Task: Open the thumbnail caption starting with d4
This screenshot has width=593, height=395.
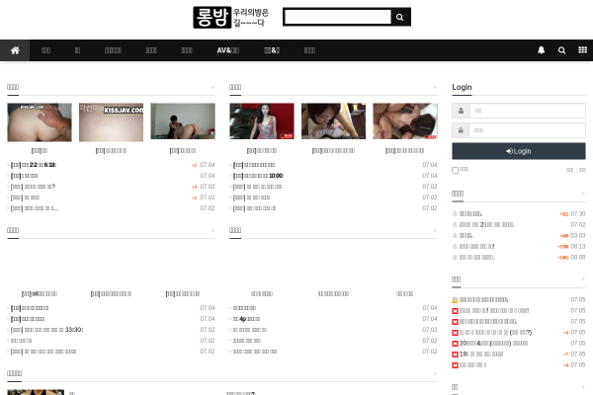Action: tap(40, 293)
